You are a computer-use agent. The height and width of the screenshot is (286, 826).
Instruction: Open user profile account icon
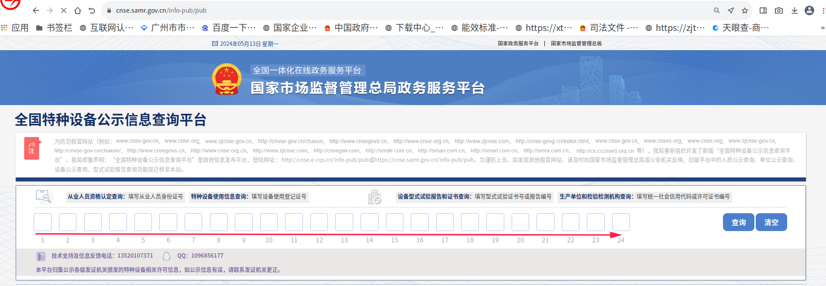(x=809, y=10)
